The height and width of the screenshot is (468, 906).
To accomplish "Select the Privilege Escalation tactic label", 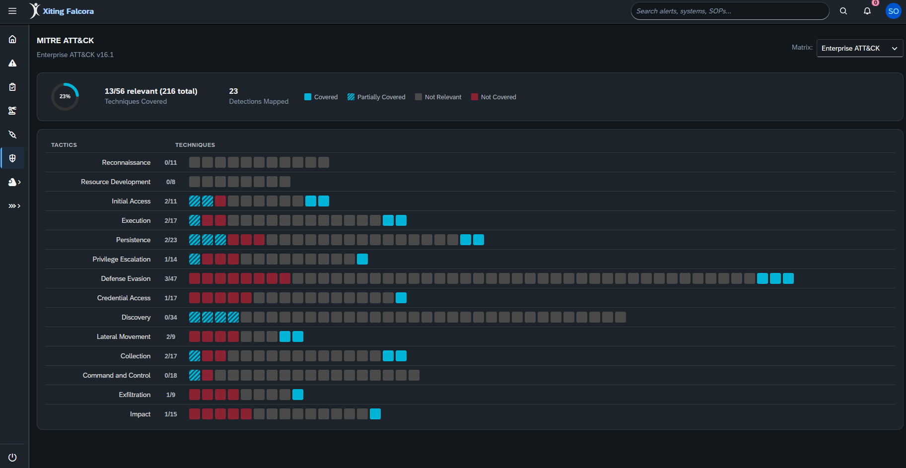I will tap(122, 259).
